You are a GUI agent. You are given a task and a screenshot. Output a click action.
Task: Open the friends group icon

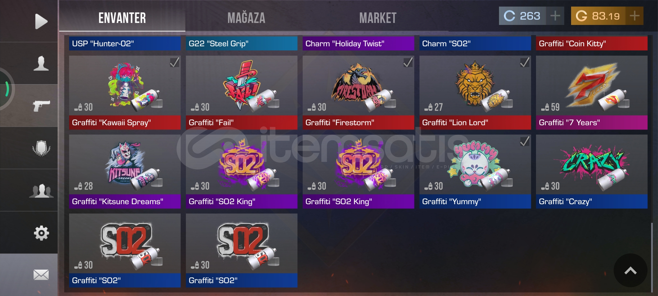click(41, 191)
